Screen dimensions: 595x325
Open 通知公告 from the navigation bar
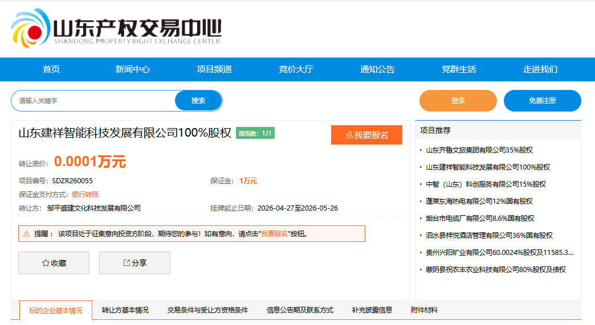(377, 69)
